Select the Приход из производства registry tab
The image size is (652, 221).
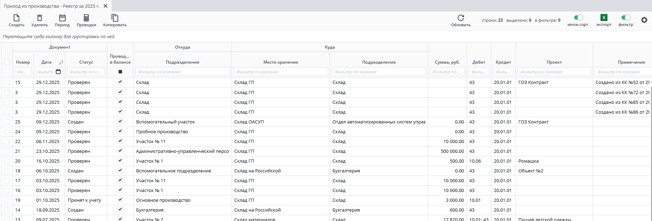pos(52,6)
